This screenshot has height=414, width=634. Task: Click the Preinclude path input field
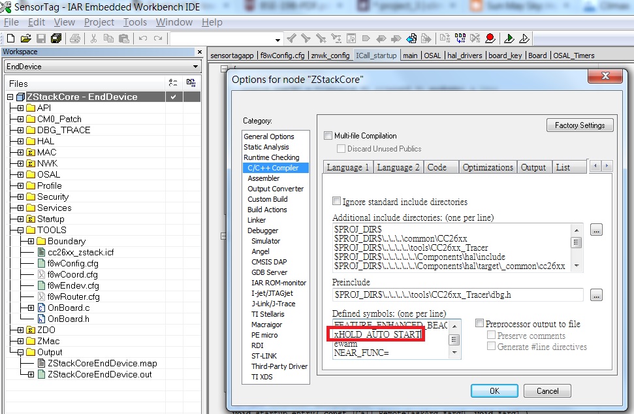[x=457, y=295]
